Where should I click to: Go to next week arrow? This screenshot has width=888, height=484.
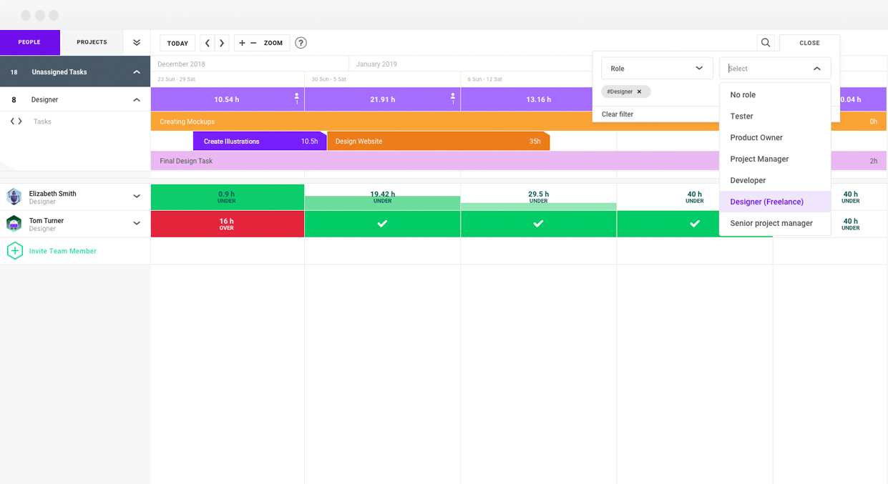pyautogui.click(x=222, y=43)
